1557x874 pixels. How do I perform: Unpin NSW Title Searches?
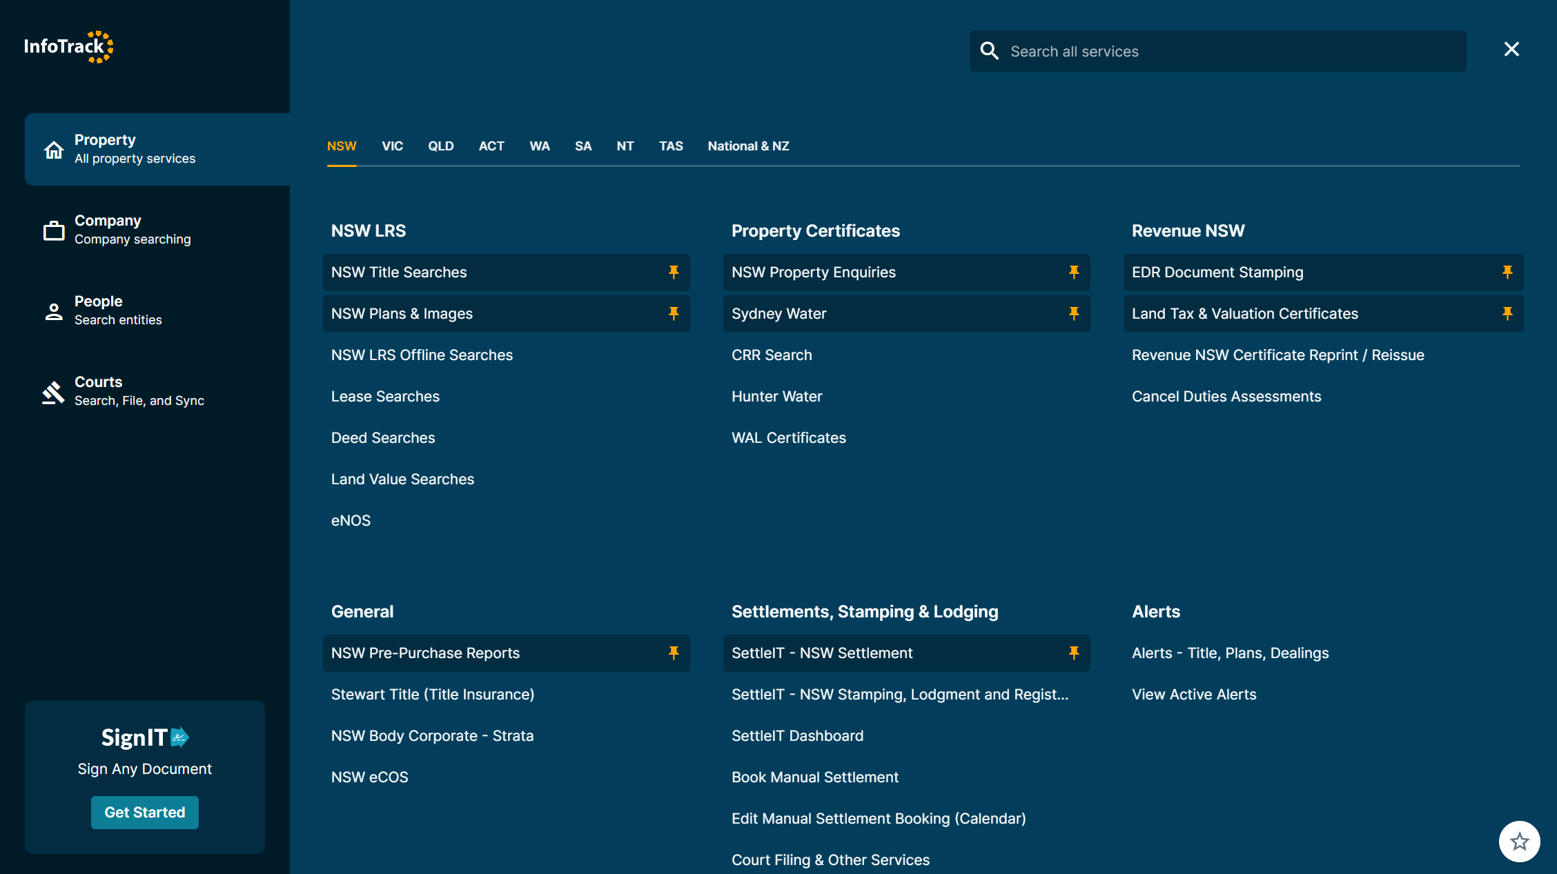674,272
